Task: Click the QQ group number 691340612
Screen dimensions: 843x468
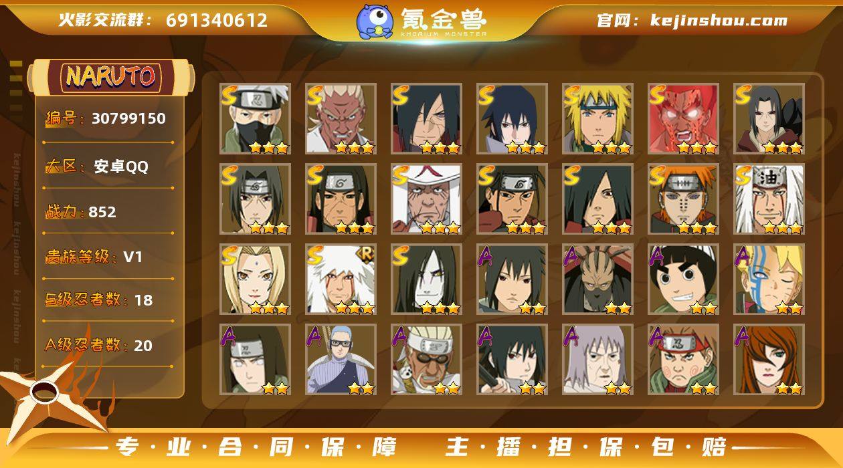Action: click(x=217, y=20)
